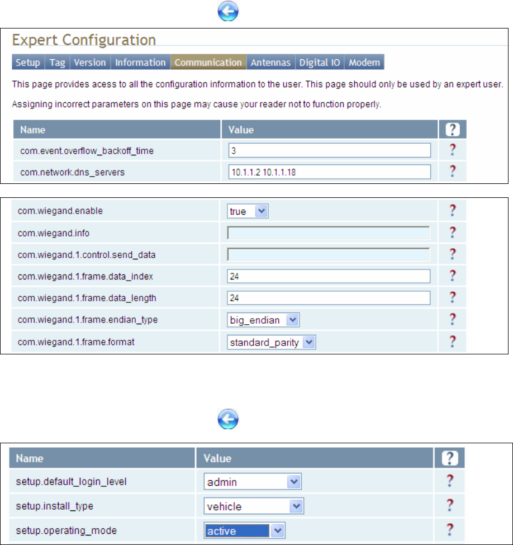Click the blue back arrow above the setup table
Viewport: 513px width, 545px height.
point(228,419)
